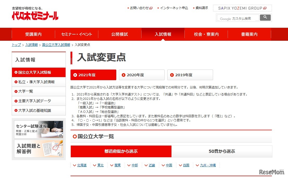Click the センター試験速報 banner
The height and width of the screenshot is (178, 288).
[x=39, y=129]
